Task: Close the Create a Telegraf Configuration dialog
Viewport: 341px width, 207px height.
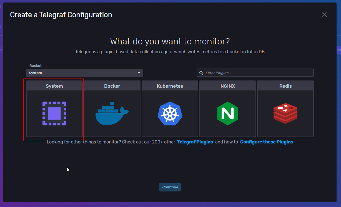Action: (325, 15)
